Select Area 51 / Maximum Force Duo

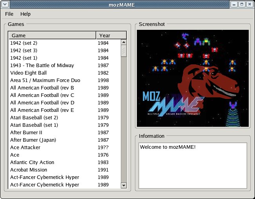(x=65, y=80)
